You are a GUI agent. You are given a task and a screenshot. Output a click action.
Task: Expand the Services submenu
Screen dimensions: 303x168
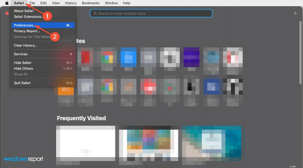[43, 54]
